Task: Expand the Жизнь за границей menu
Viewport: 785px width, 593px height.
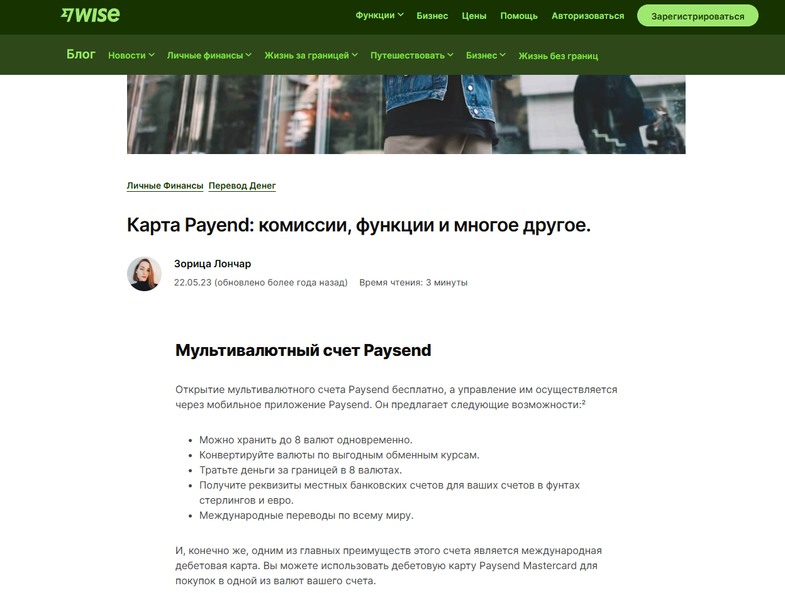Action: point(311,55)
